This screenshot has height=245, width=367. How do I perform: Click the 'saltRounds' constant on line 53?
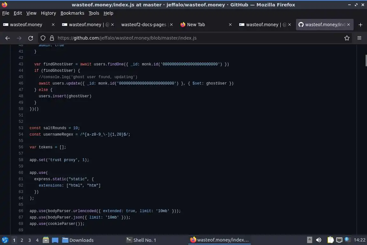pyautogui.click(x=55, y=128)
